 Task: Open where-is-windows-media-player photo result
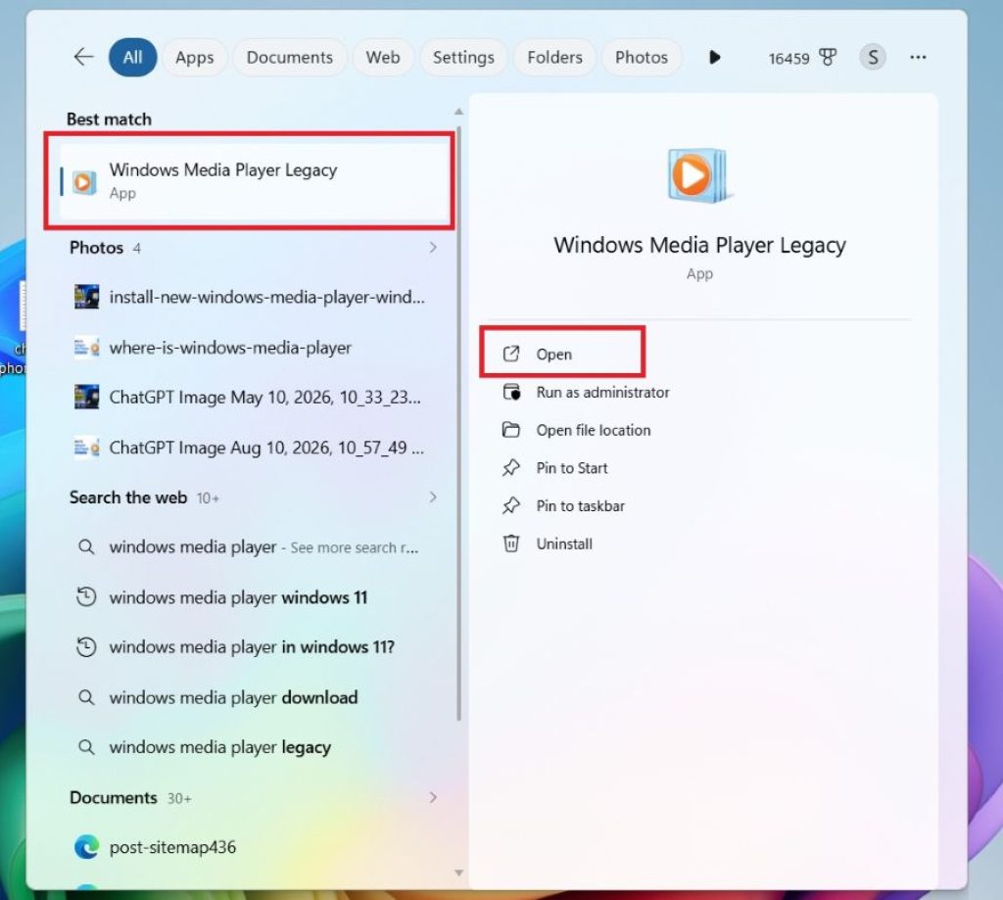pyautogui.click(x=254, y=348)
